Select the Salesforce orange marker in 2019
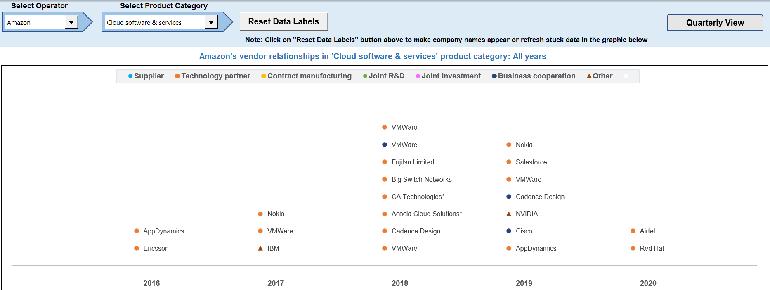 [509, 162]
